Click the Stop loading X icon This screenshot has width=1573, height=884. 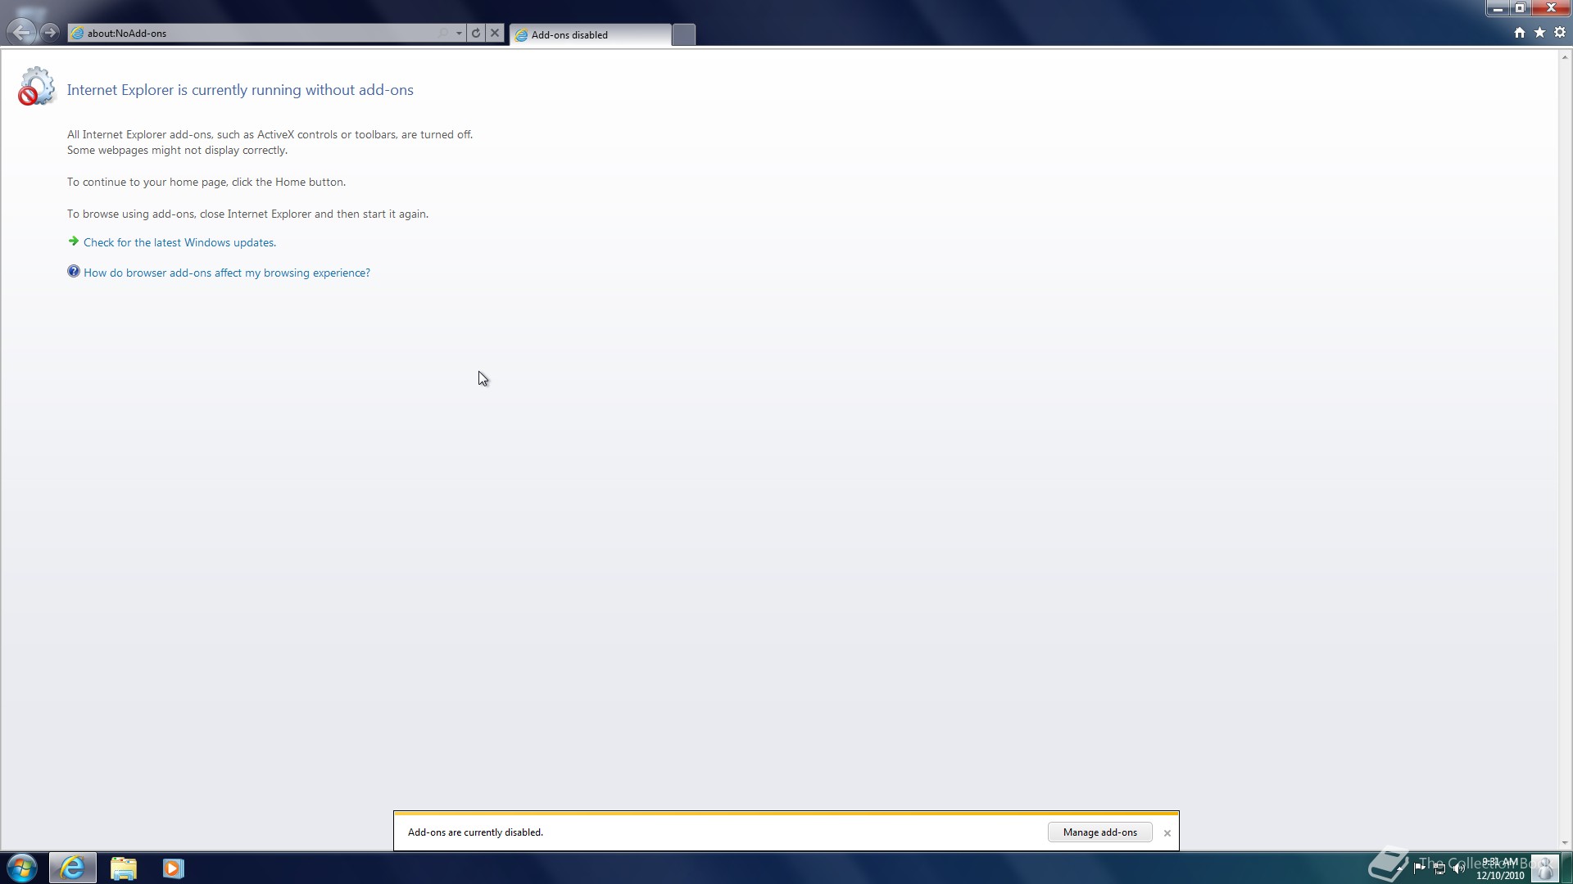coord(495,34)
